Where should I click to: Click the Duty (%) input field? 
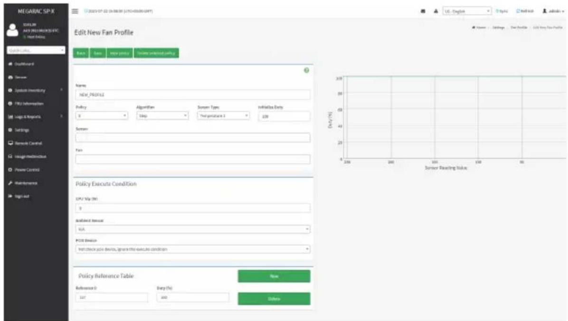(x=193, y=297)
